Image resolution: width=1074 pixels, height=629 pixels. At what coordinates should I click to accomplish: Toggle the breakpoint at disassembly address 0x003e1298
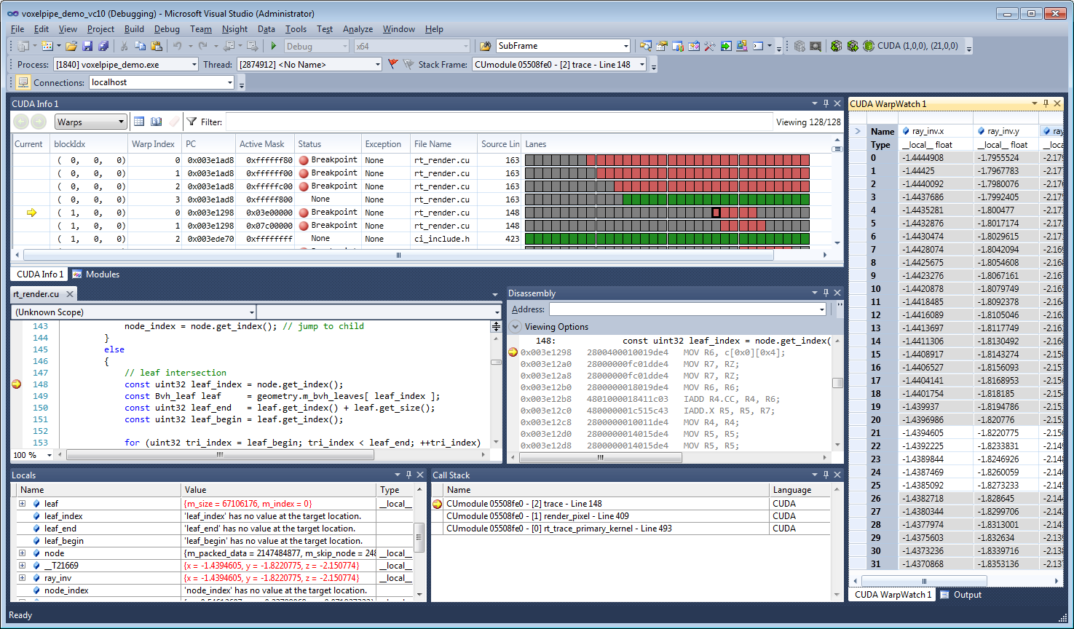[513, 352]
